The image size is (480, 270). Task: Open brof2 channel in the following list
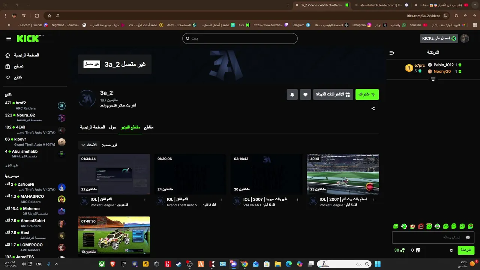pyautogui.click(x=35, y=106)
